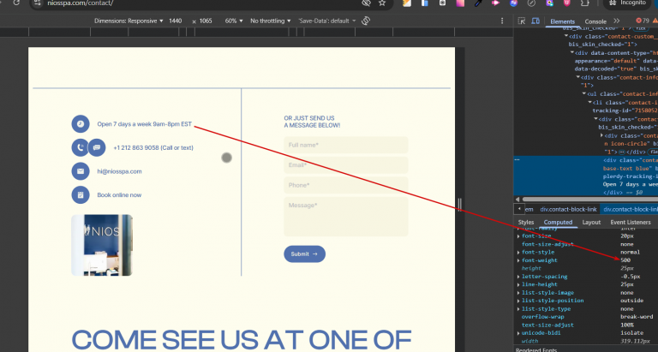Expand the letter-spacing computed property
Viewport: 658px width, 352px height.
pyautogui.click(x=518, y=277)
